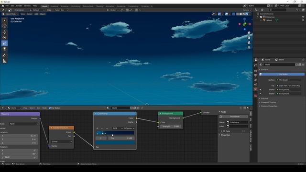Image resolution: width=306 pixels, height=172 pixels.
Task: Select the Select Box tool in viewport toolbar
Action: 4,20
